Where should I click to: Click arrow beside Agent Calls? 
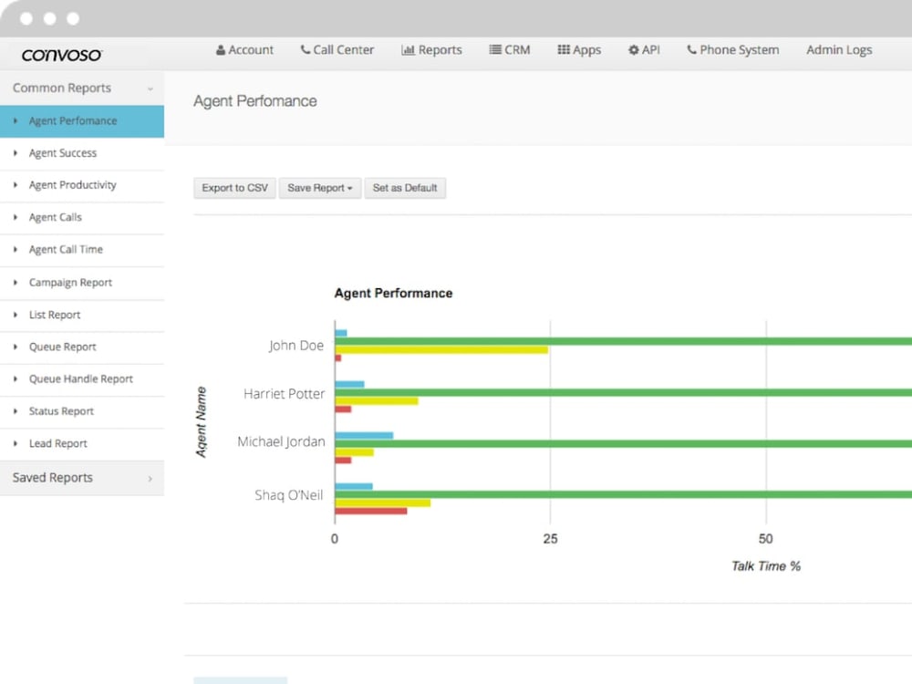tap(16, 218)
